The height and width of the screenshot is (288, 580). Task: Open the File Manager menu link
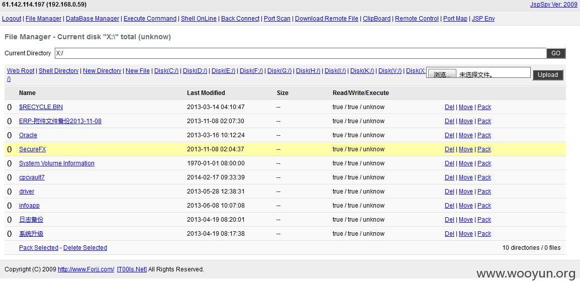(x=43, y=19)
